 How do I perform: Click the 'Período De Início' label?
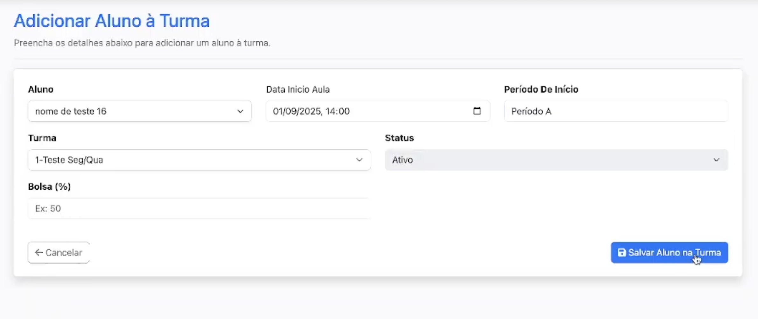[541, 89]
